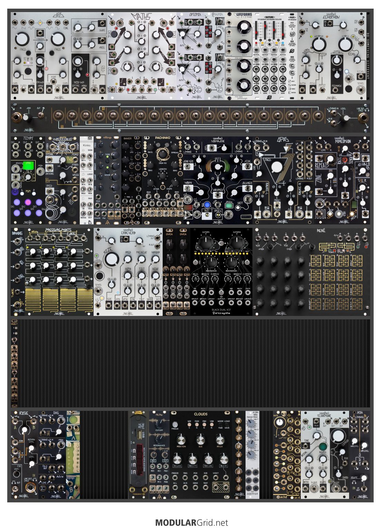Select the Maths module panel
This screenshot has height=530, width=384.
(142, 56)
